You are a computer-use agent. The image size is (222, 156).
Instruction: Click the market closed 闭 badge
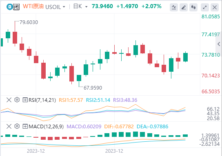click(x=16, y=7)
